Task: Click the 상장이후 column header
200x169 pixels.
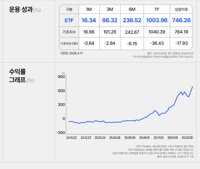Action: point(181,9)
